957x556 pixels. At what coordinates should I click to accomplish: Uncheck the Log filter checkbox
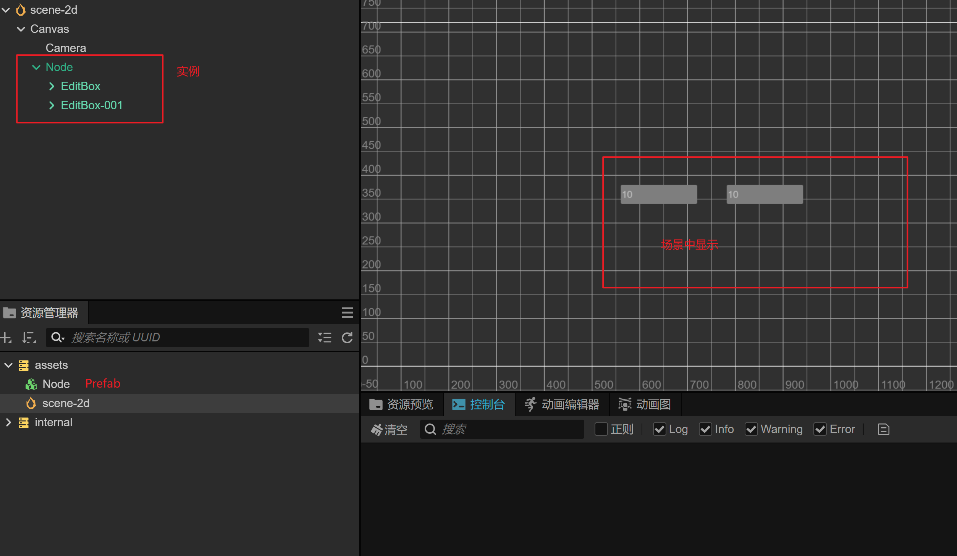click(660, 429)
